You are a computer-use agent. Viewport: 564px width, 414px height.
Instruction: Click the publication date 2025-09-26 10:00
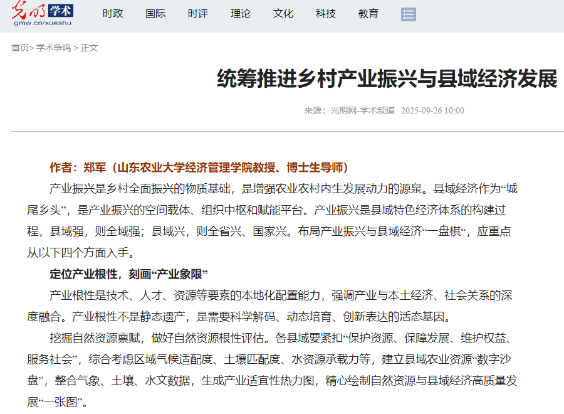coord(432,110)
